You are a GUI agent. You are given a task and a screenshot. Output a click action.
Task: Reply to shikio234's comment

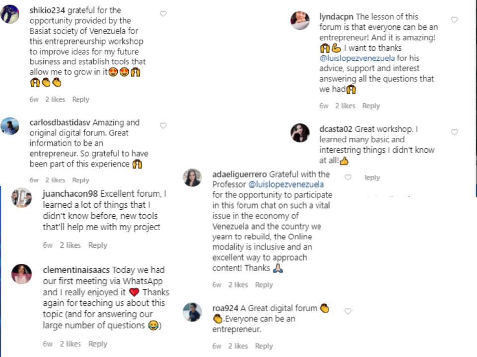pos(80,99)
